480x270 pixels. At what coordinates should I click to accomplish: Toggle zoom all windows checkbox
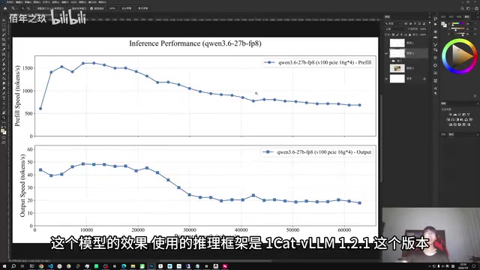69,8
